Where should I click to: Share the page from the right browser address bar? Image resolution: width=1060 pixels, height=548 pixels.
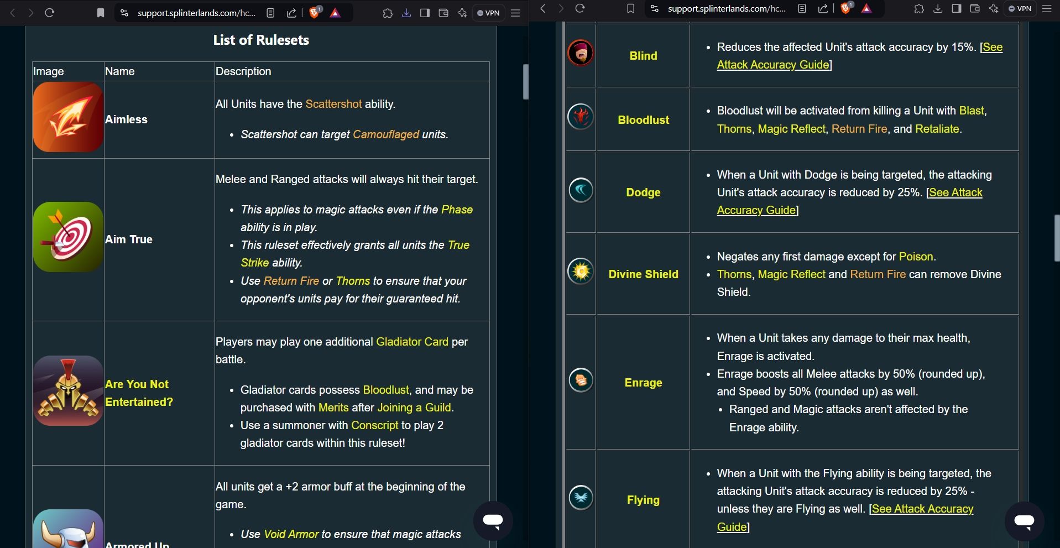(823, 8)
